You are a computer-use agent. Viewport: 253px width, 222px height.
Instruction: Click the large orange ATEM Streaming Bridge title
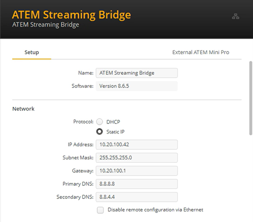click(x=71, y=15)
